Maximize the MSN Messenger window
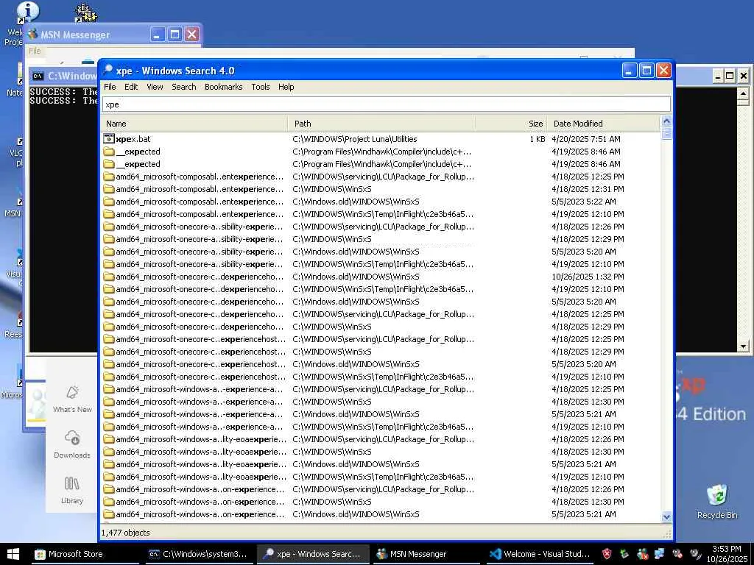Image resolution: width=754 pixels, height=565 pixels. 175,35
